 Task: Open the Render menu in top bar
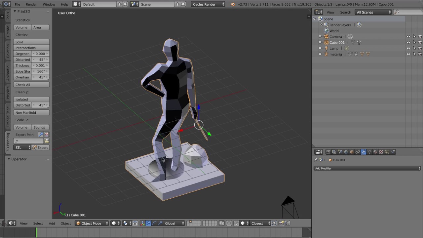(31, 4)
